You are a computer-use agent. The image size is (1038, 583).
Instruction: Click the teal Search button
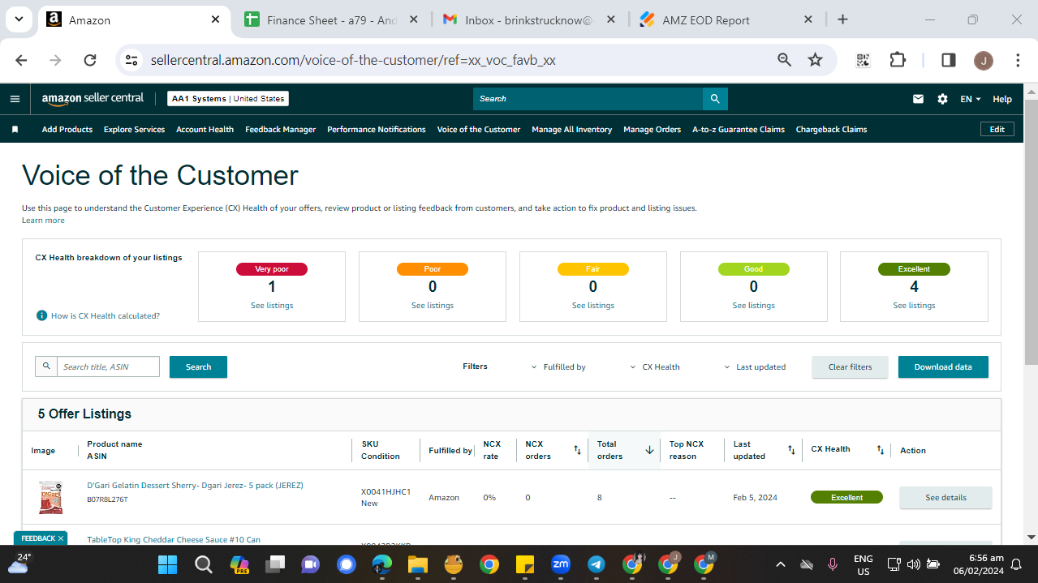pyautogui.click(x=198, y=367)
